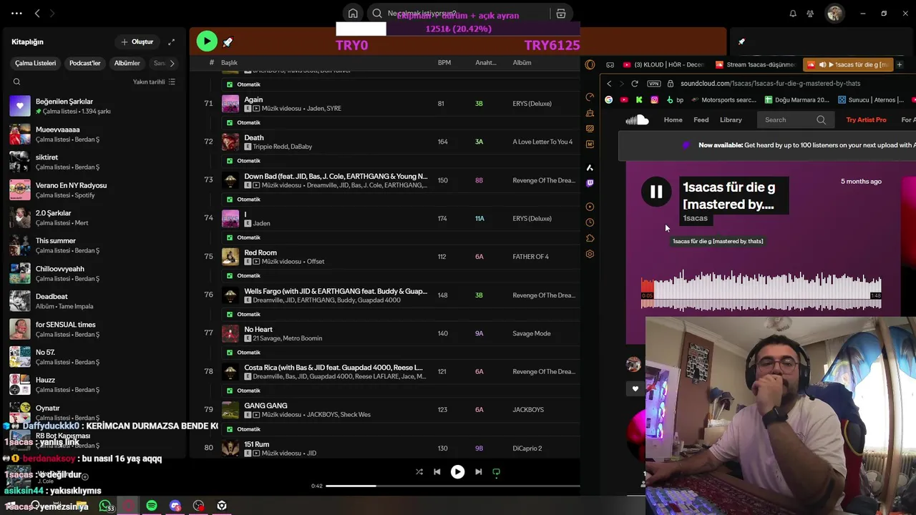Toggle Otomatik checkbox under the Down Bad track
This screenshot has width=916, height=515.
[x=230, y=200]
